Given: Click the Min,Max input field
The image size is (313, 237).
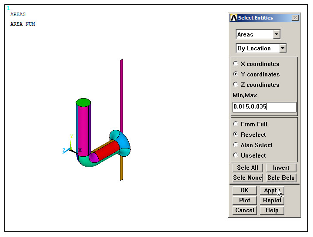Looking at the screenshot, I should (x=264, y=107).
